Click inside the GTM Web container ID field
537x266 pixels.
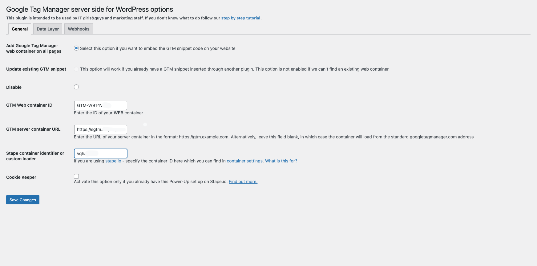pyautogui.click(x=100, y=105)
